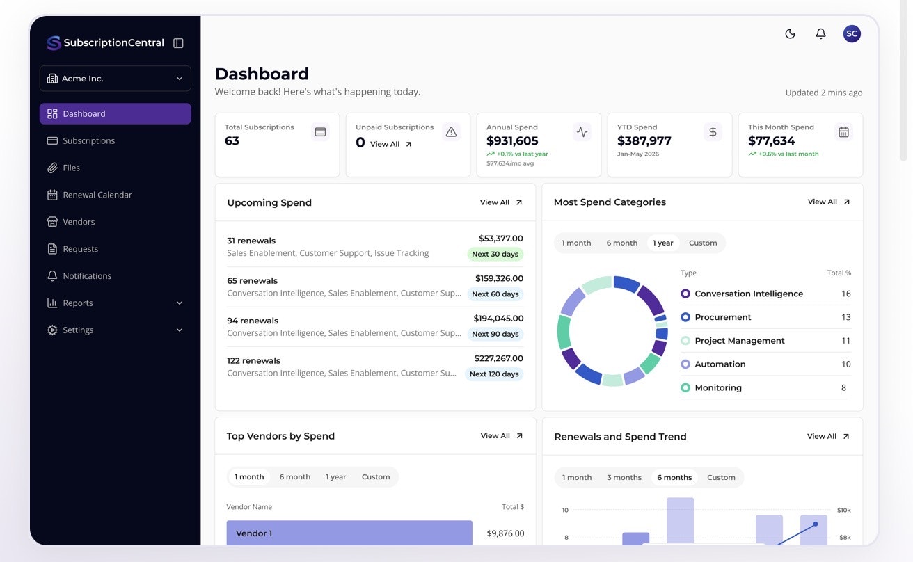Click the 94 renewals row
The height and width of the screenshot is (562, 913).
click(375, 327)
